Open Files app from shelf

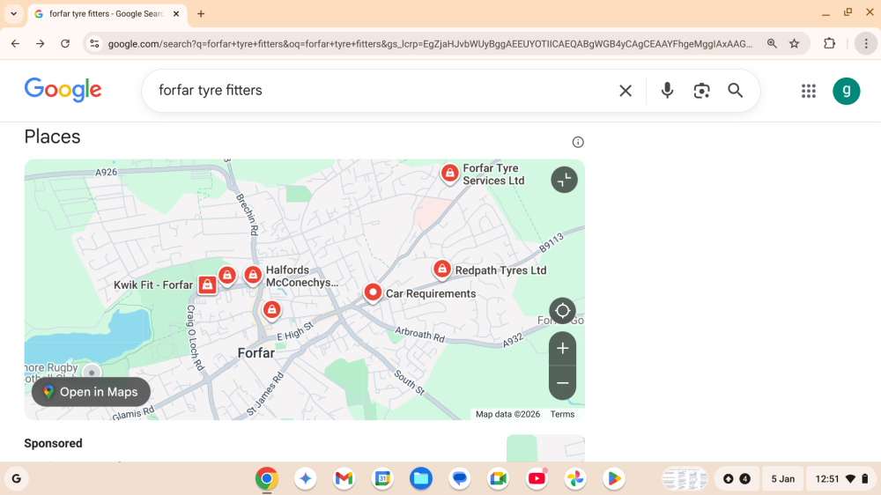click(421, 479)
